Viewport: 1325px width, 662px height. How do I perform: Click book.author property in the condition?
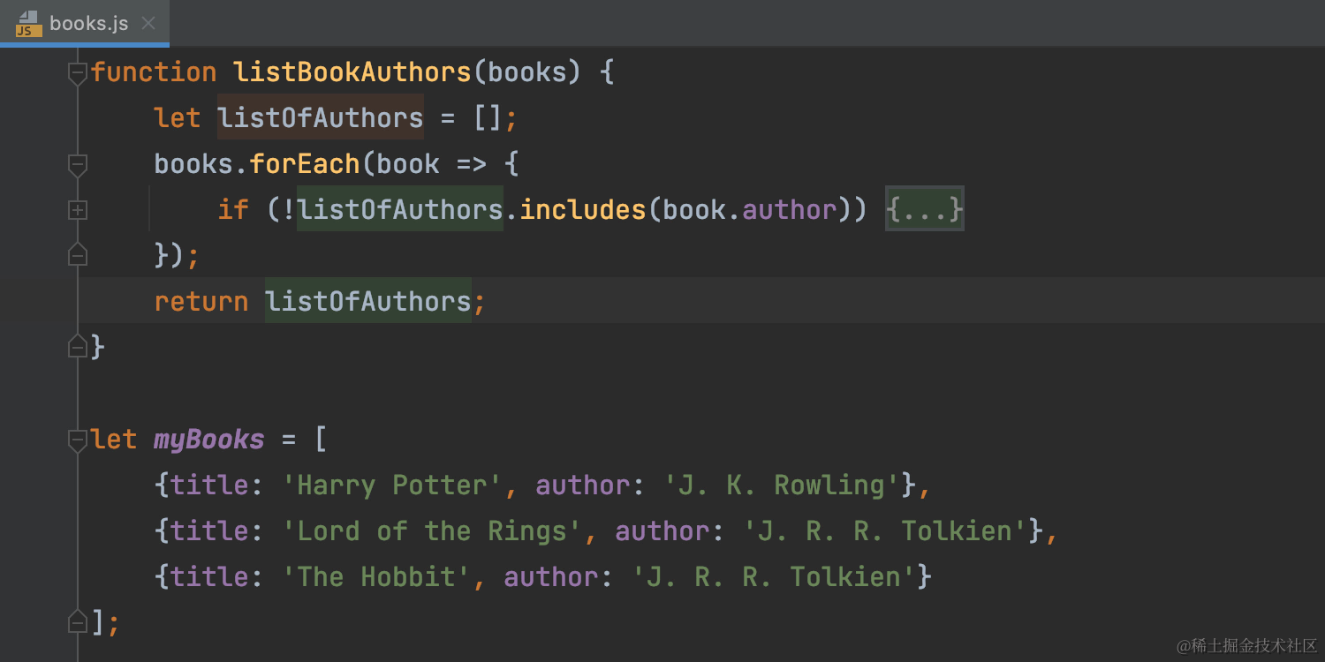click(750, 209)
